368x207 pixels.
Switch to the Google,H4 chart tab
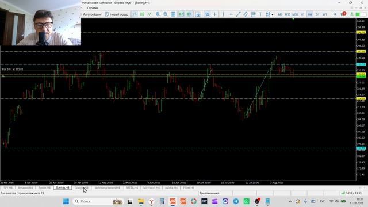81,188
